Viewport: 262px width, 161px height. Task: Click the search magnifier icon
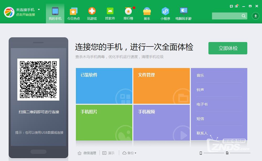tap(244, 16)
